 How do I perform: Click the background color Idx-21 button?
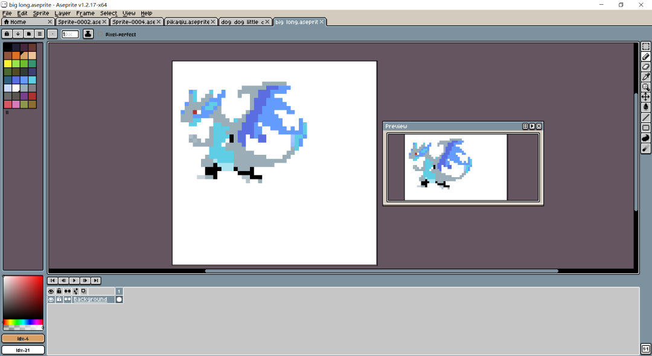(23, 350)
